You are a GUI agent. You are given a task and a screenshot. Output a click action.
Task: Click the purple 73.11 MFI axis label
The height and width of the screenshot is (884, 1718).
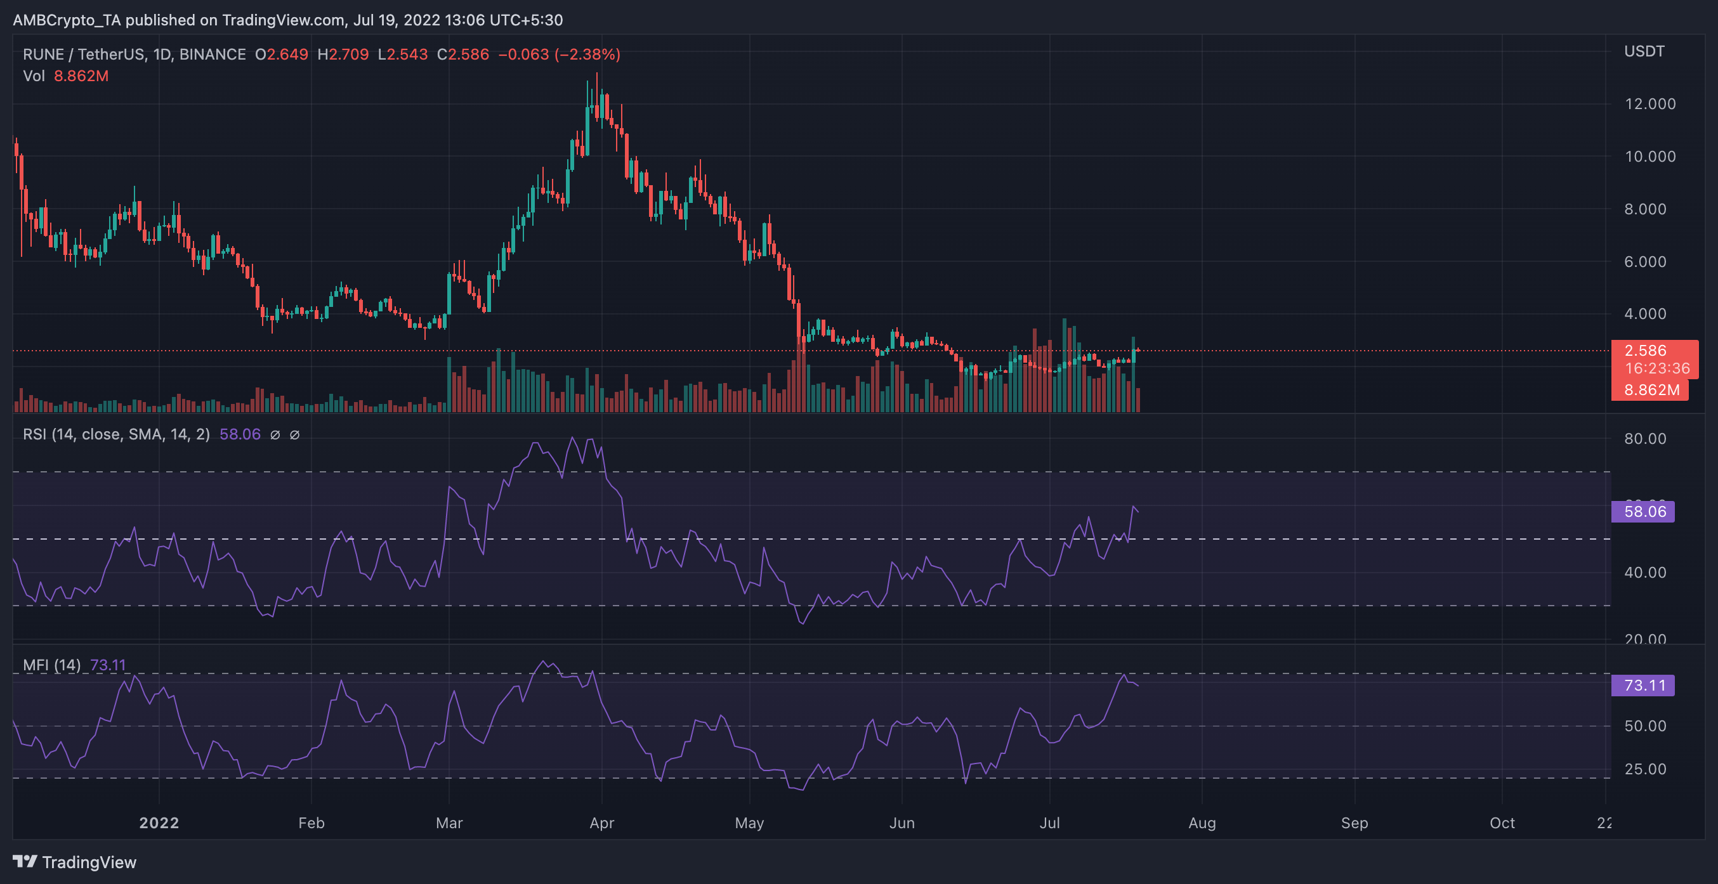[1643, 685]
